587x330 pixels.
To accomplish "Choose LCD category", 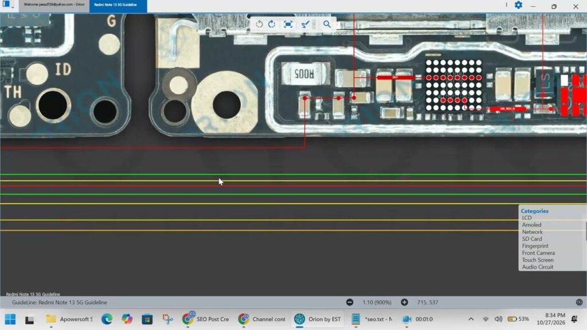I will point(527,218).
